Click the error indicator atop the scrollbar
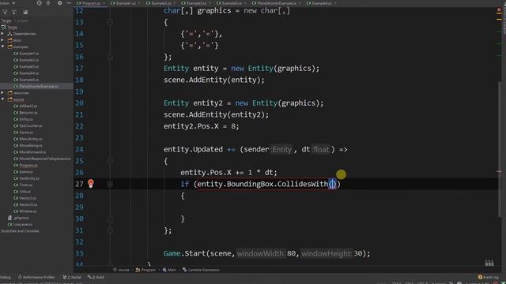 coord(499,10)
